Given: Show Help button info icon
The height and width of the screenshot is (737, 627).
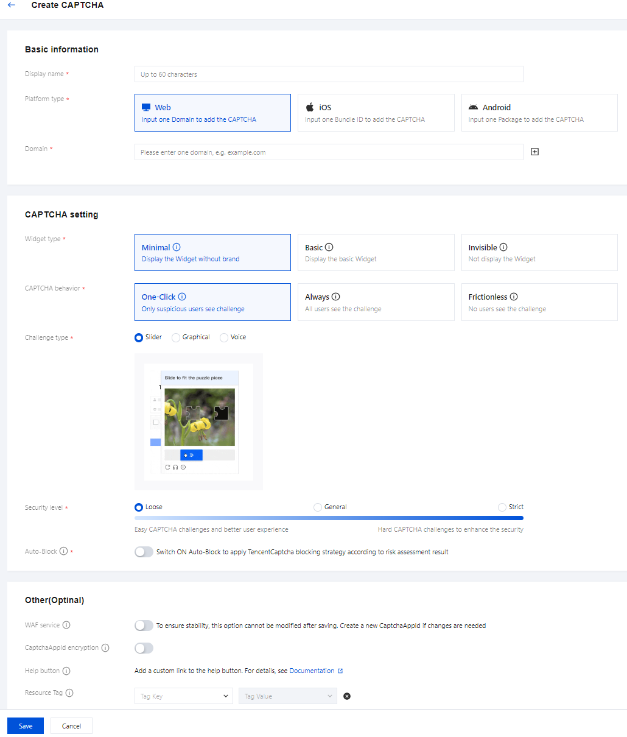Looking at the screenshot, I should (66, 671).
